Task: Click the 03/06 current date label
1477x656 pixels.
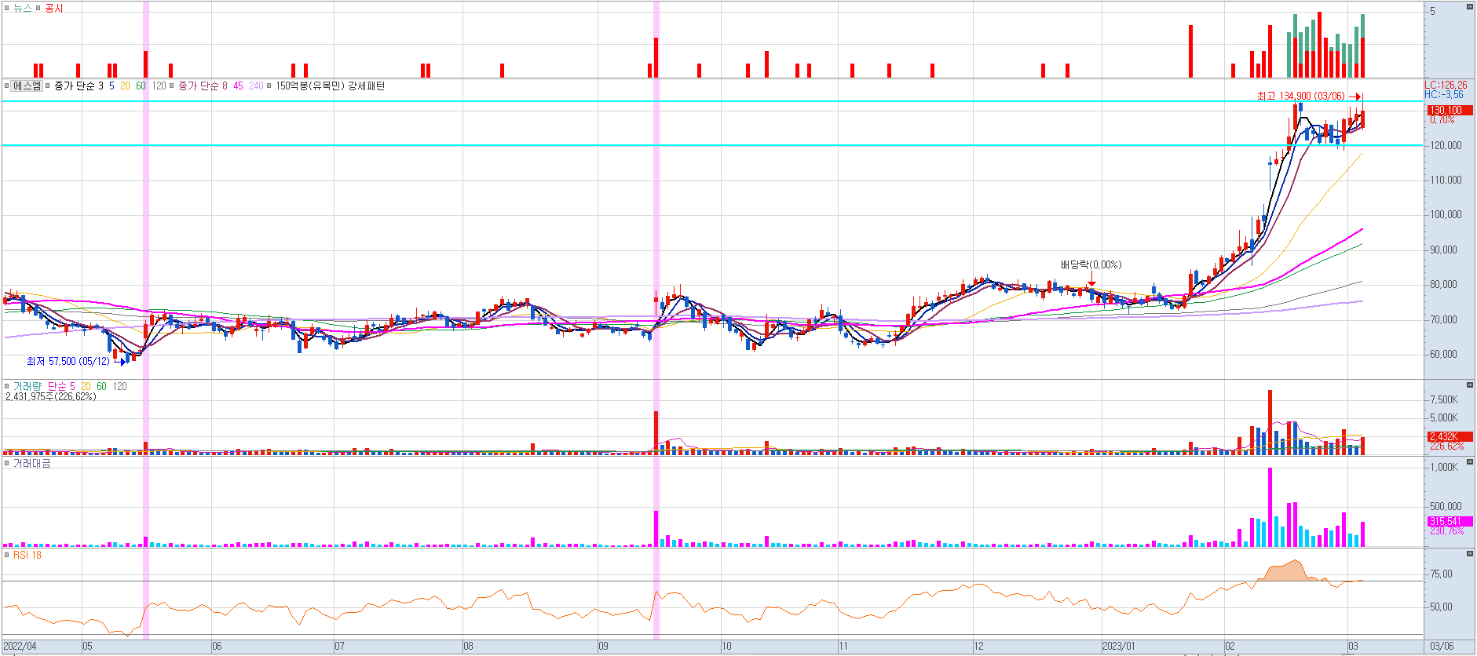Action: pos(1442,647)
